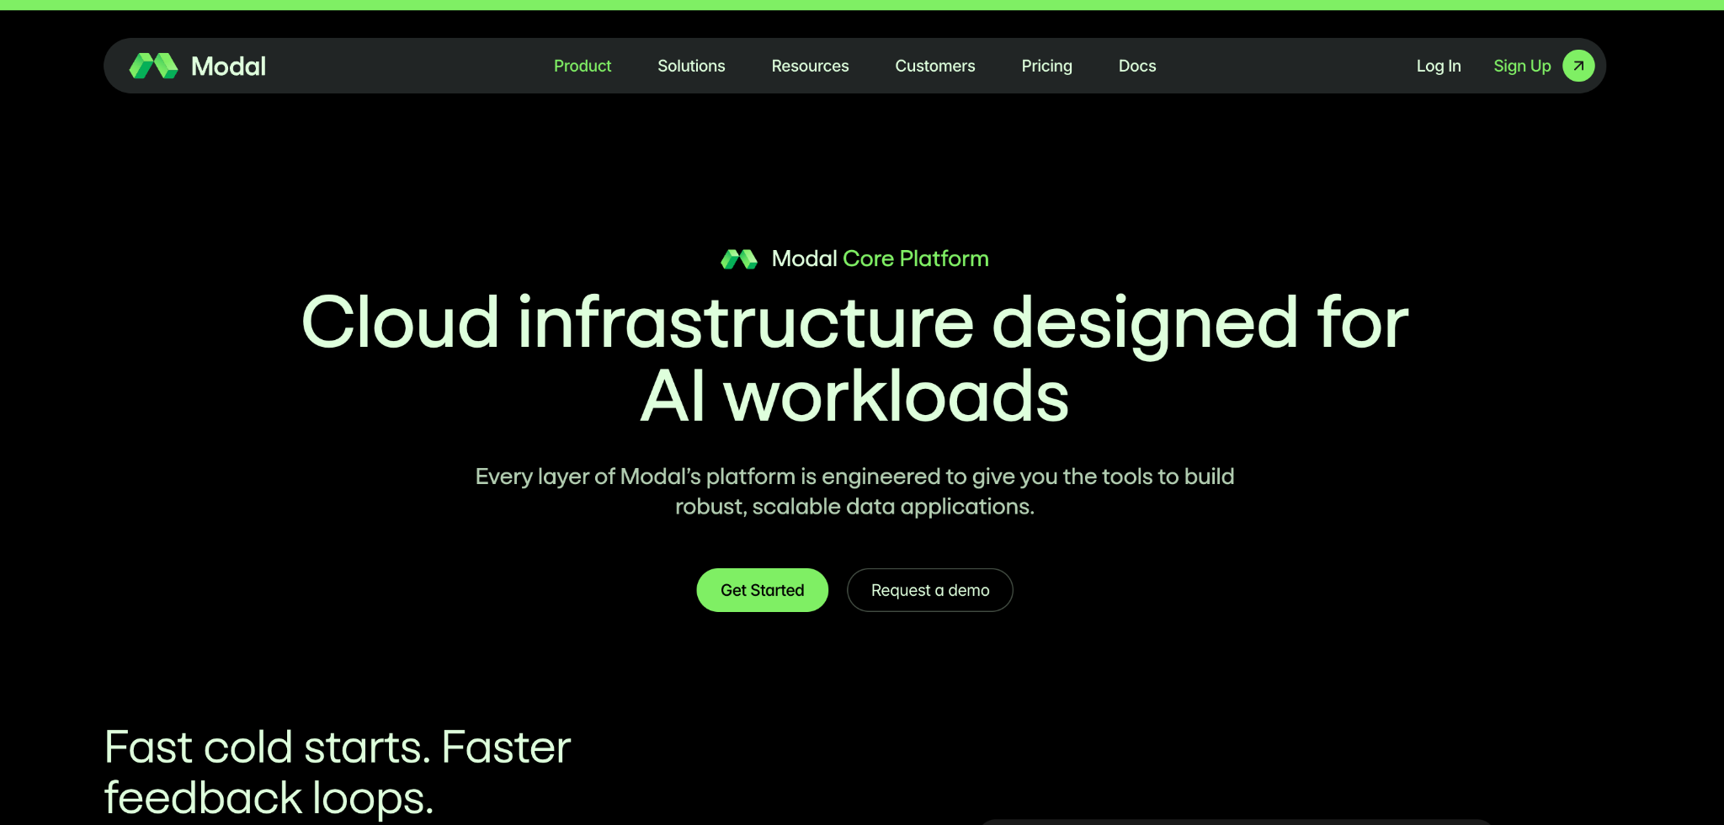This screenshot has height=825, width=1724.
Task: Open the Docs link
Action: tap(1137, 66)
